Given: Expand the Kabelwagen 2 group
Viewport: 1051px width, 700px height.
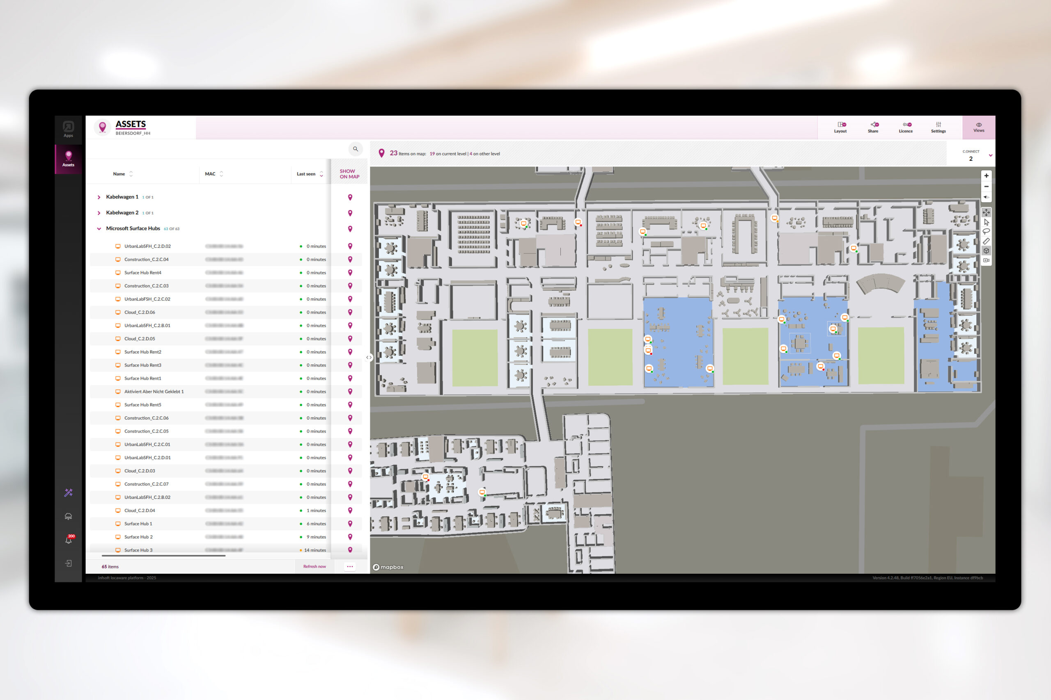Looking at the screenshot, I should pos(99,213).
